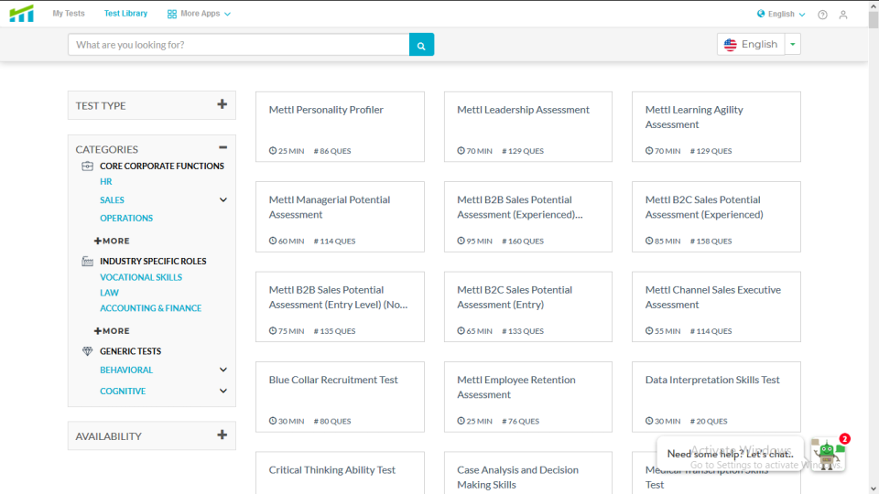Expand the Test Type filter panel
This screenshot has width=879, height=494.
(x=222, y=105)
